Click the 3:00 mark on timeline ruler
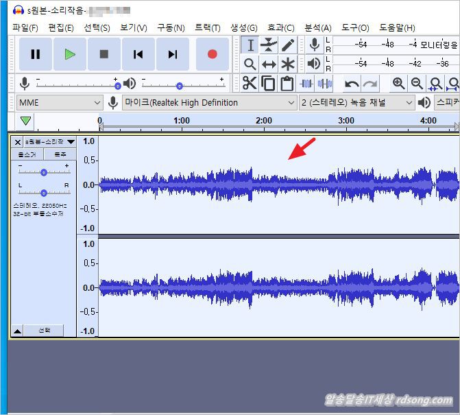Viewport: 460px width, 415px height. click(x=346, y=121)
